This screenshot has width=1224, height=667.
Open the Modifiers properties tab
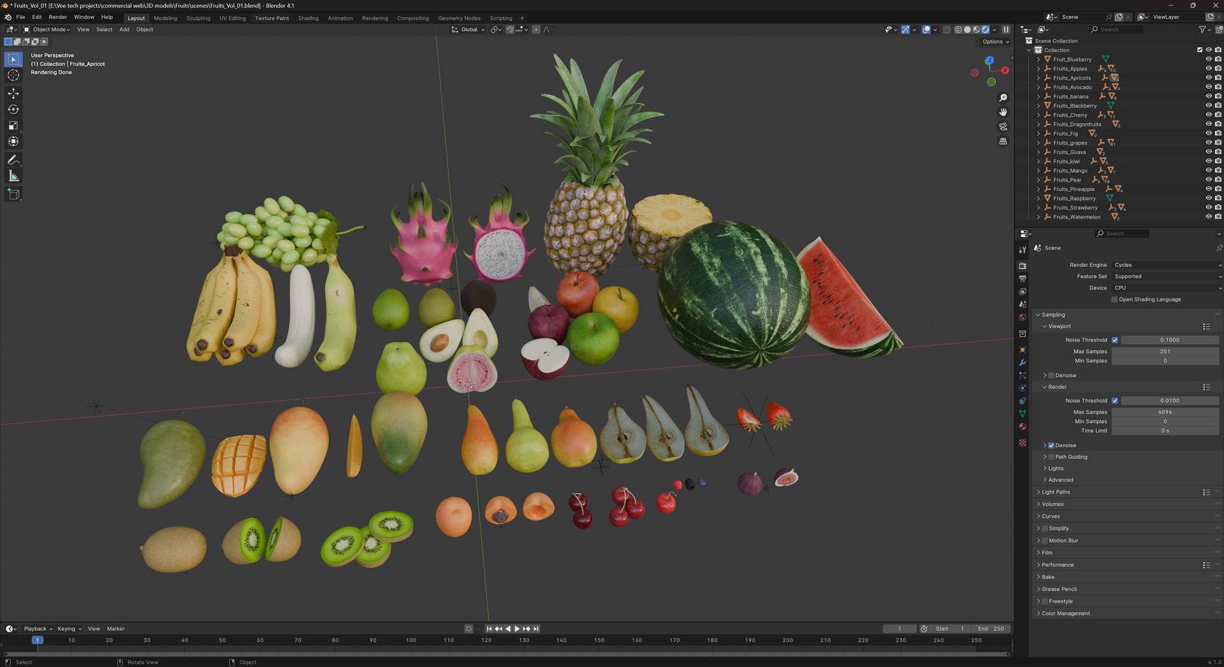pyautogui.click(x=1023, y=362)
